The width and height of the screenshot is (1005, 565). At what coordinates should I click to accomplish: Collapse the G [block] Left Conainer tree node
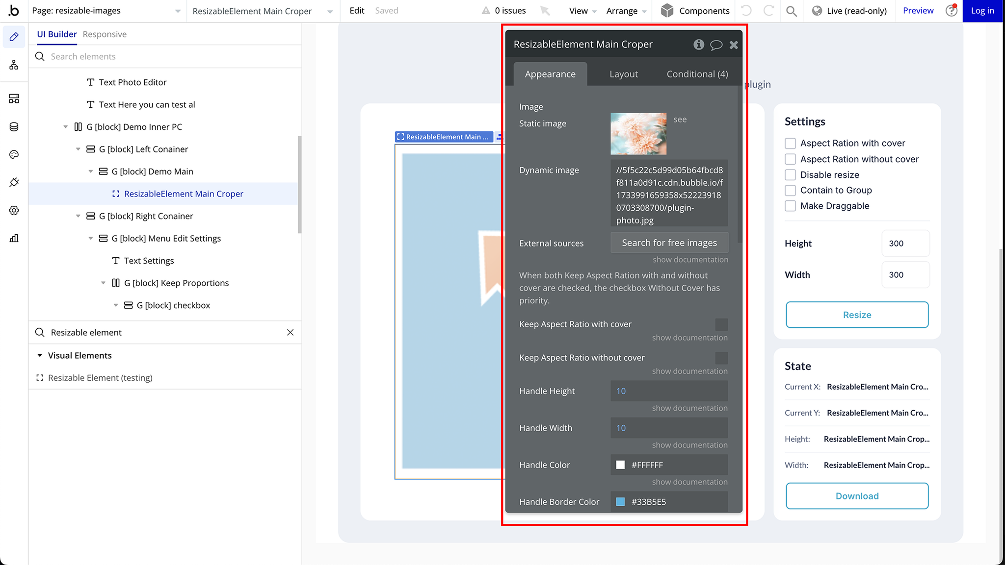pyautogui.click(x=78, y=149)
